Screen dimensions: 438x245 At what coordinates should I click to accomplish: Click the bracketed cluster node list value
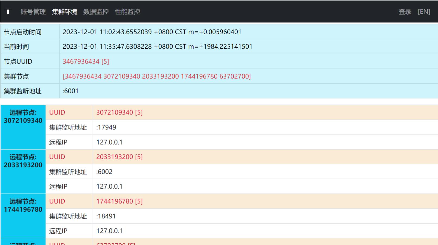(157, 76)
